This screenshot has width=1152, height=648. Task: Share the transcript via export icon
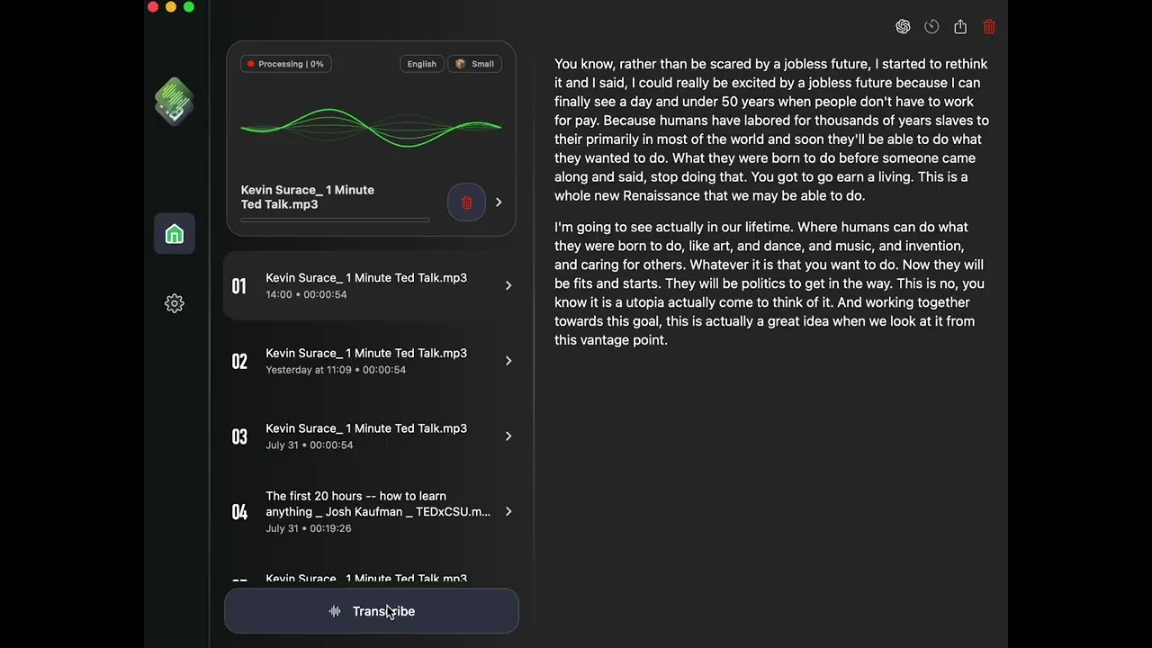click(960, 27)
